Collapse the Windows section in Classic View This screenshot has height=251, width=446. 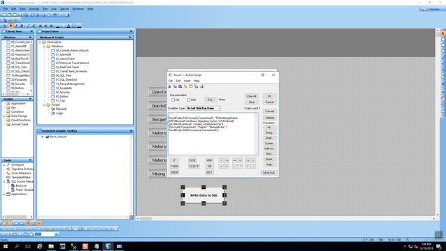coord(30,38)
